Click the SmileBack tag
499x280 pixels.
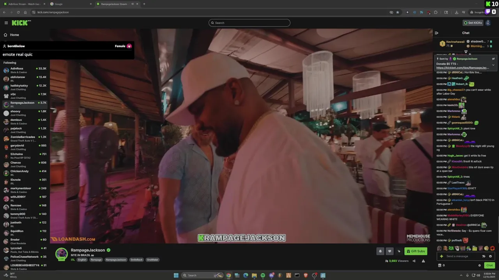(x=136, y=260)
